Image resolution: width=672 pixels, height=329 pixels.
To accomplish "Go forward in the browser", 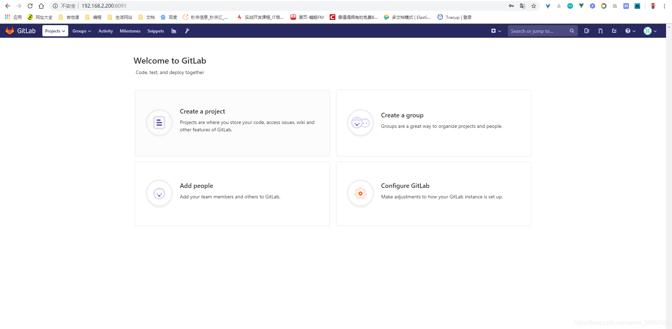I will tap(19, 6).
